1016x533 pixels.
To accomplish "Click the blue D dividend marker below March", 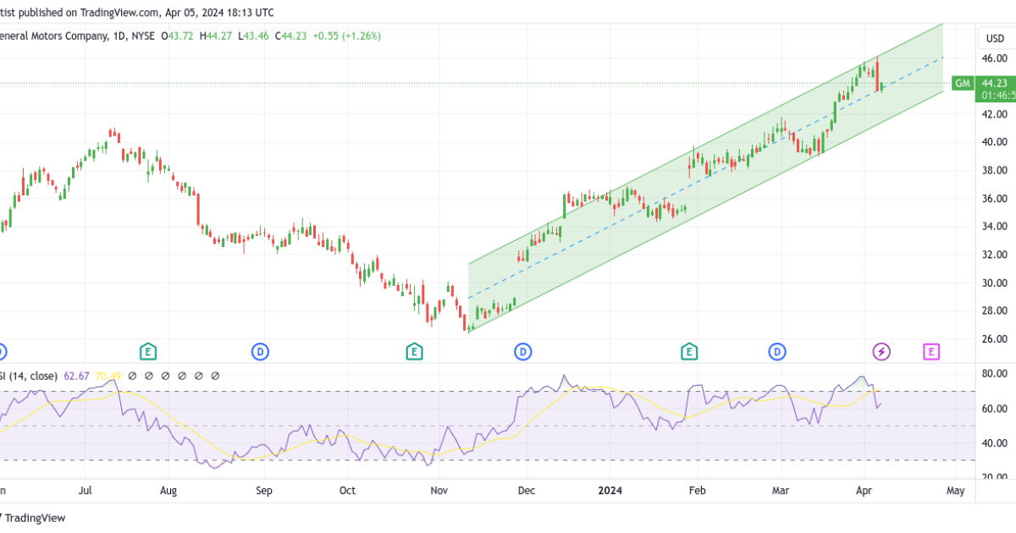I will [777, 352].
